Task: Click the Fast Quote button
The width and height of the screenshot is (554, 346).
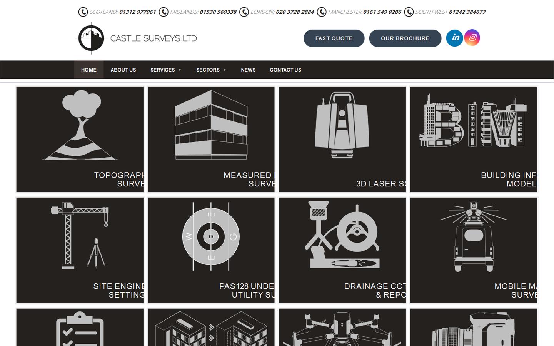Action: click(x=334, y=38)
